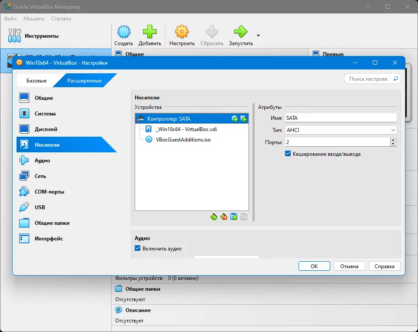Open the Общие папки settings category
The image size is (418, 332).
pos(66,223)
